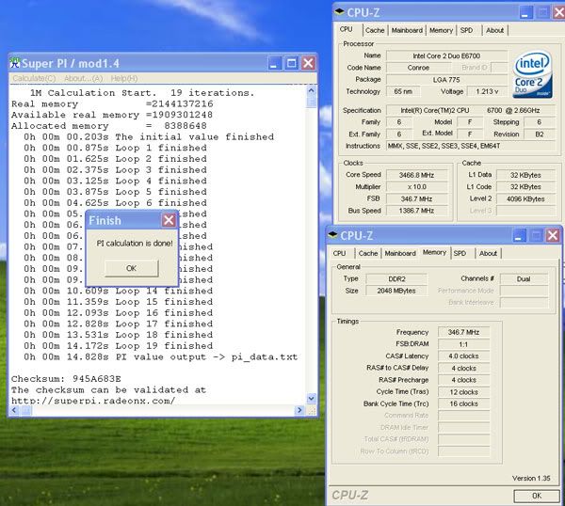This screenshot has height=506, width=565.
Task: Click the Core Speed value '3466.8 MHz'
Action: coord(416,175)
